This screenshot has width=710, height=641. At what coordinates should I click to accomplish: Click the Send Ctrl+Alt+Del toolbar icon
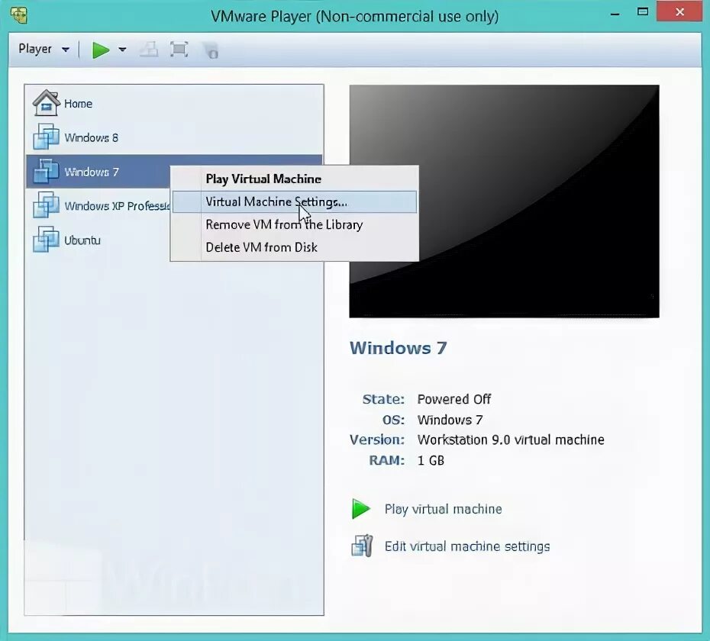[x=149, y=50]
